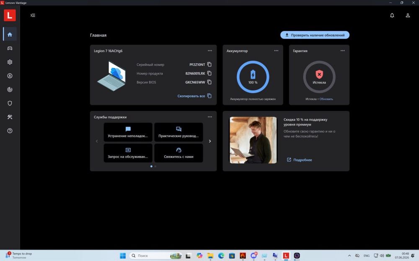Click the 'Серийный номер' label
This screenshot has width=419, height=261.
[x=150, y=64]
